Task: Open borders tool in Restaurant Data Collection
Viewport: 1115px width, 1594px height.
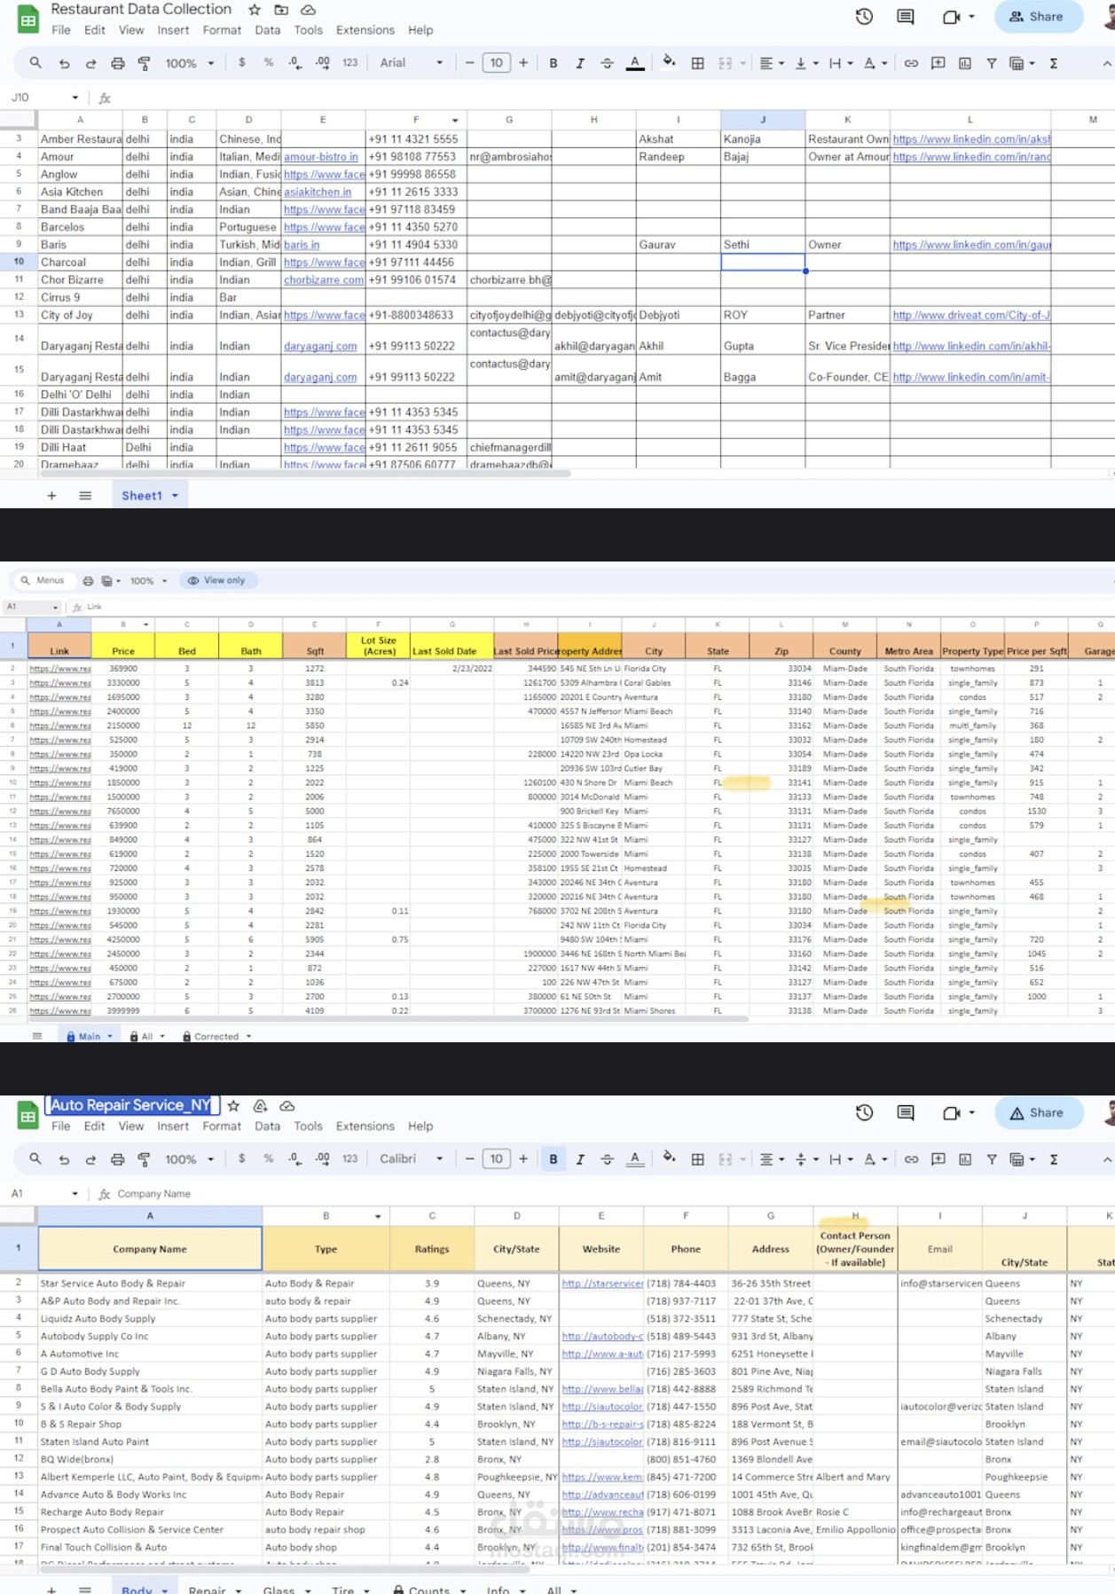Action: click(x=698, y=63)
